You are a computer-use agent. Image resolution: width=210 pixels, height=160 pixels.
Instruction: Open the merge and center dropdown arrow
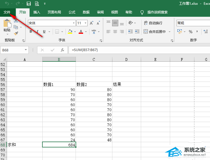170,32
